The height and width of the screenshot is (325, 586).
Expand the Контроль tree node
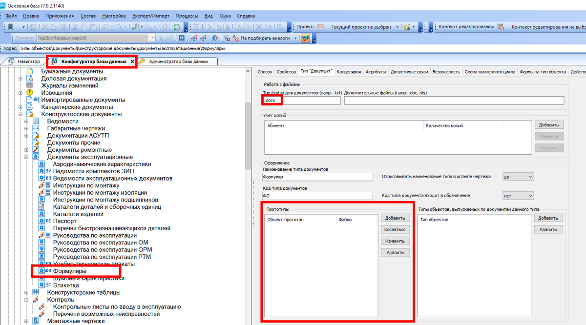26,300
